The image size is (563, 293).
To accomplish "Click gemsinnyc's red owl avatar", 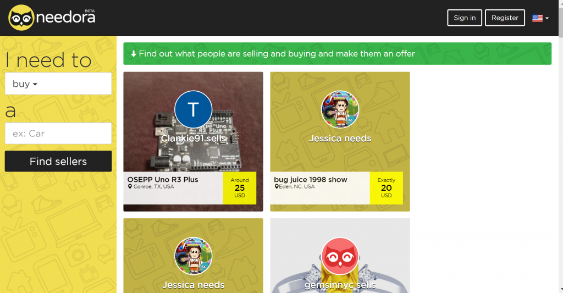I will coord(340,256).
